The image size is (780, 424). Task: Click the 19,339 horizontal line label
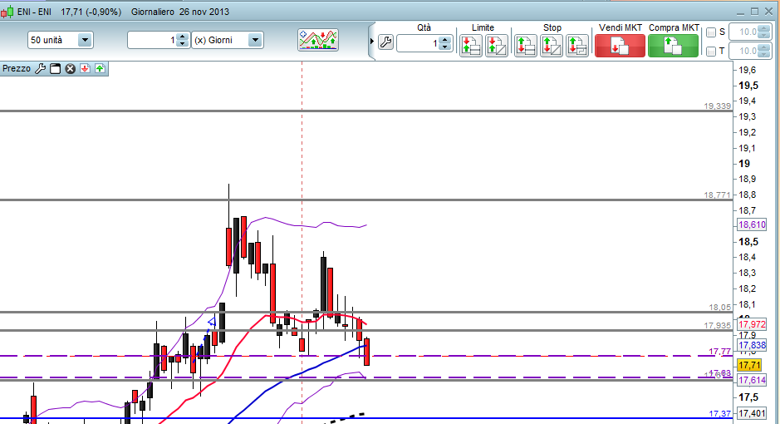click(x=718, y=106)
